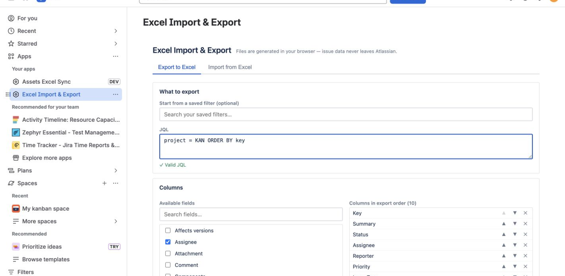Move Priority column up
This screenshot has width=565, height=276.
click(x=504, y=266)
